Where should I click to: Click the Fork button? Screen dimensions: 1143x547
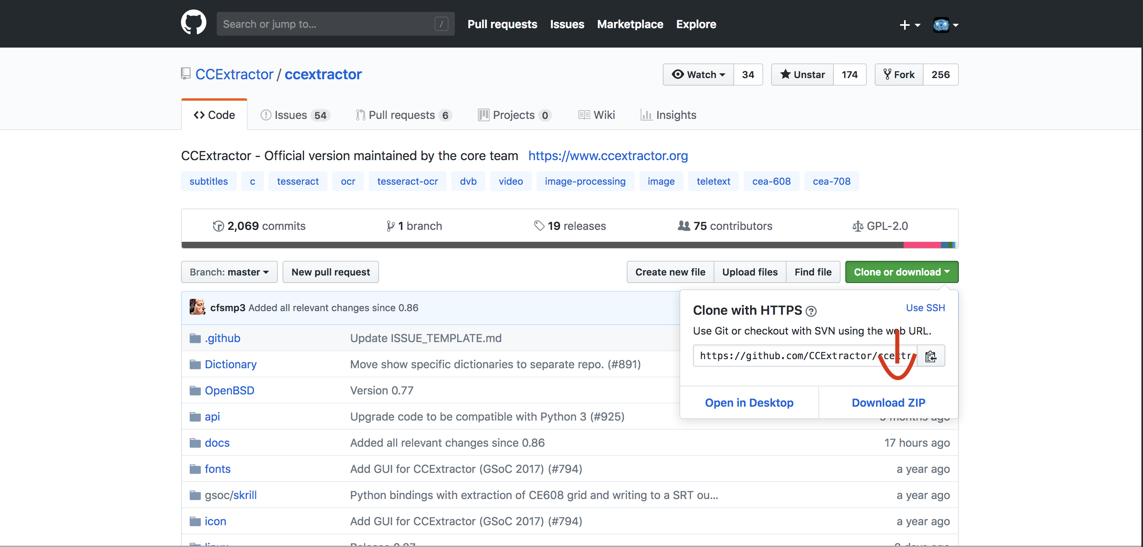[899, 75]
